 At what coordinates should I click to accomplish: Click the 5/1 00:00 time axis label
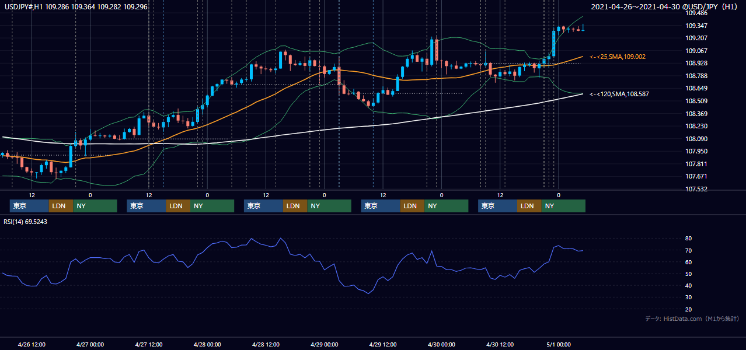[558, 344]
